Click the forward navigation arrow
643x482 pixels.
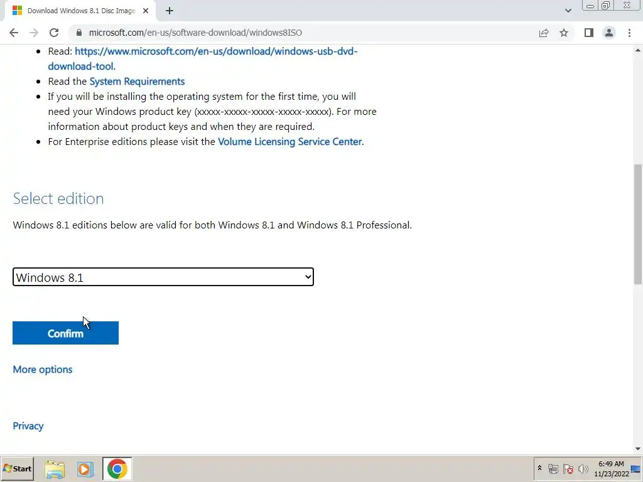tap(34, 33)
